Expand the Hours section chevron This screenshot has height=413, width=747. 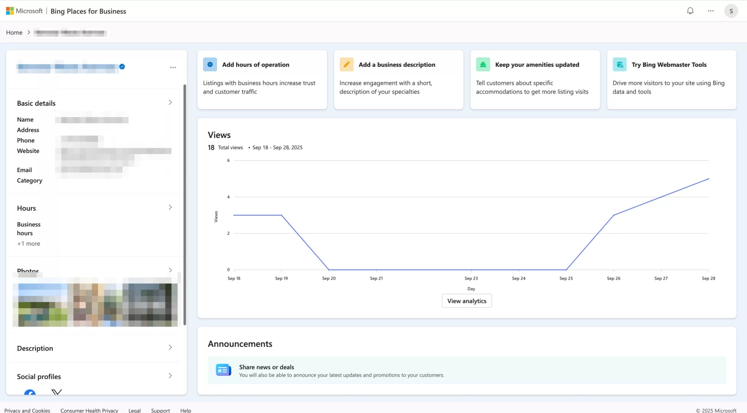(170, 207)
